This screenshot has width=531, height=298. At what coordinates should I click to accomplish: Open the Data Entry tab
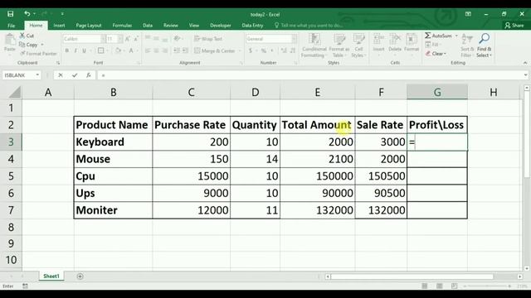point(252,26)
